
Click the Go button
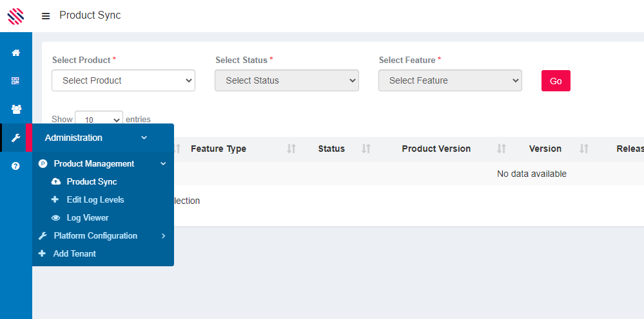[556, 81]
